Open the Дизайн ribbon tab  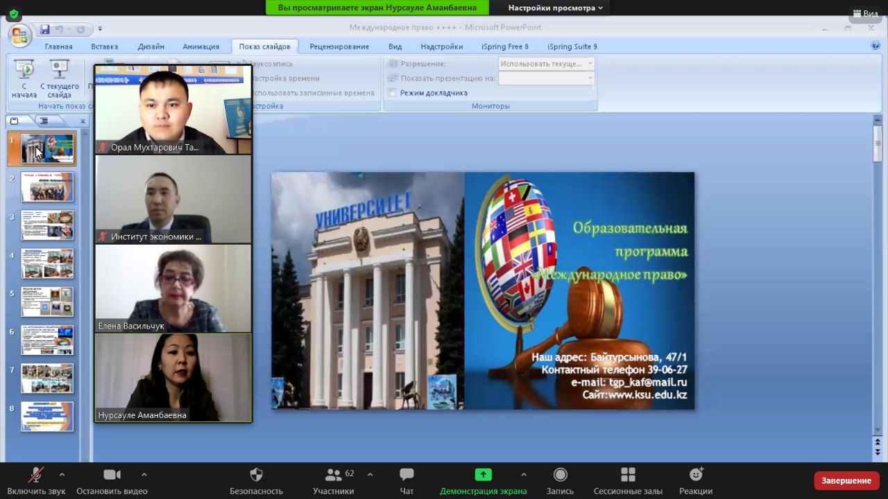(x=151, y=46)
